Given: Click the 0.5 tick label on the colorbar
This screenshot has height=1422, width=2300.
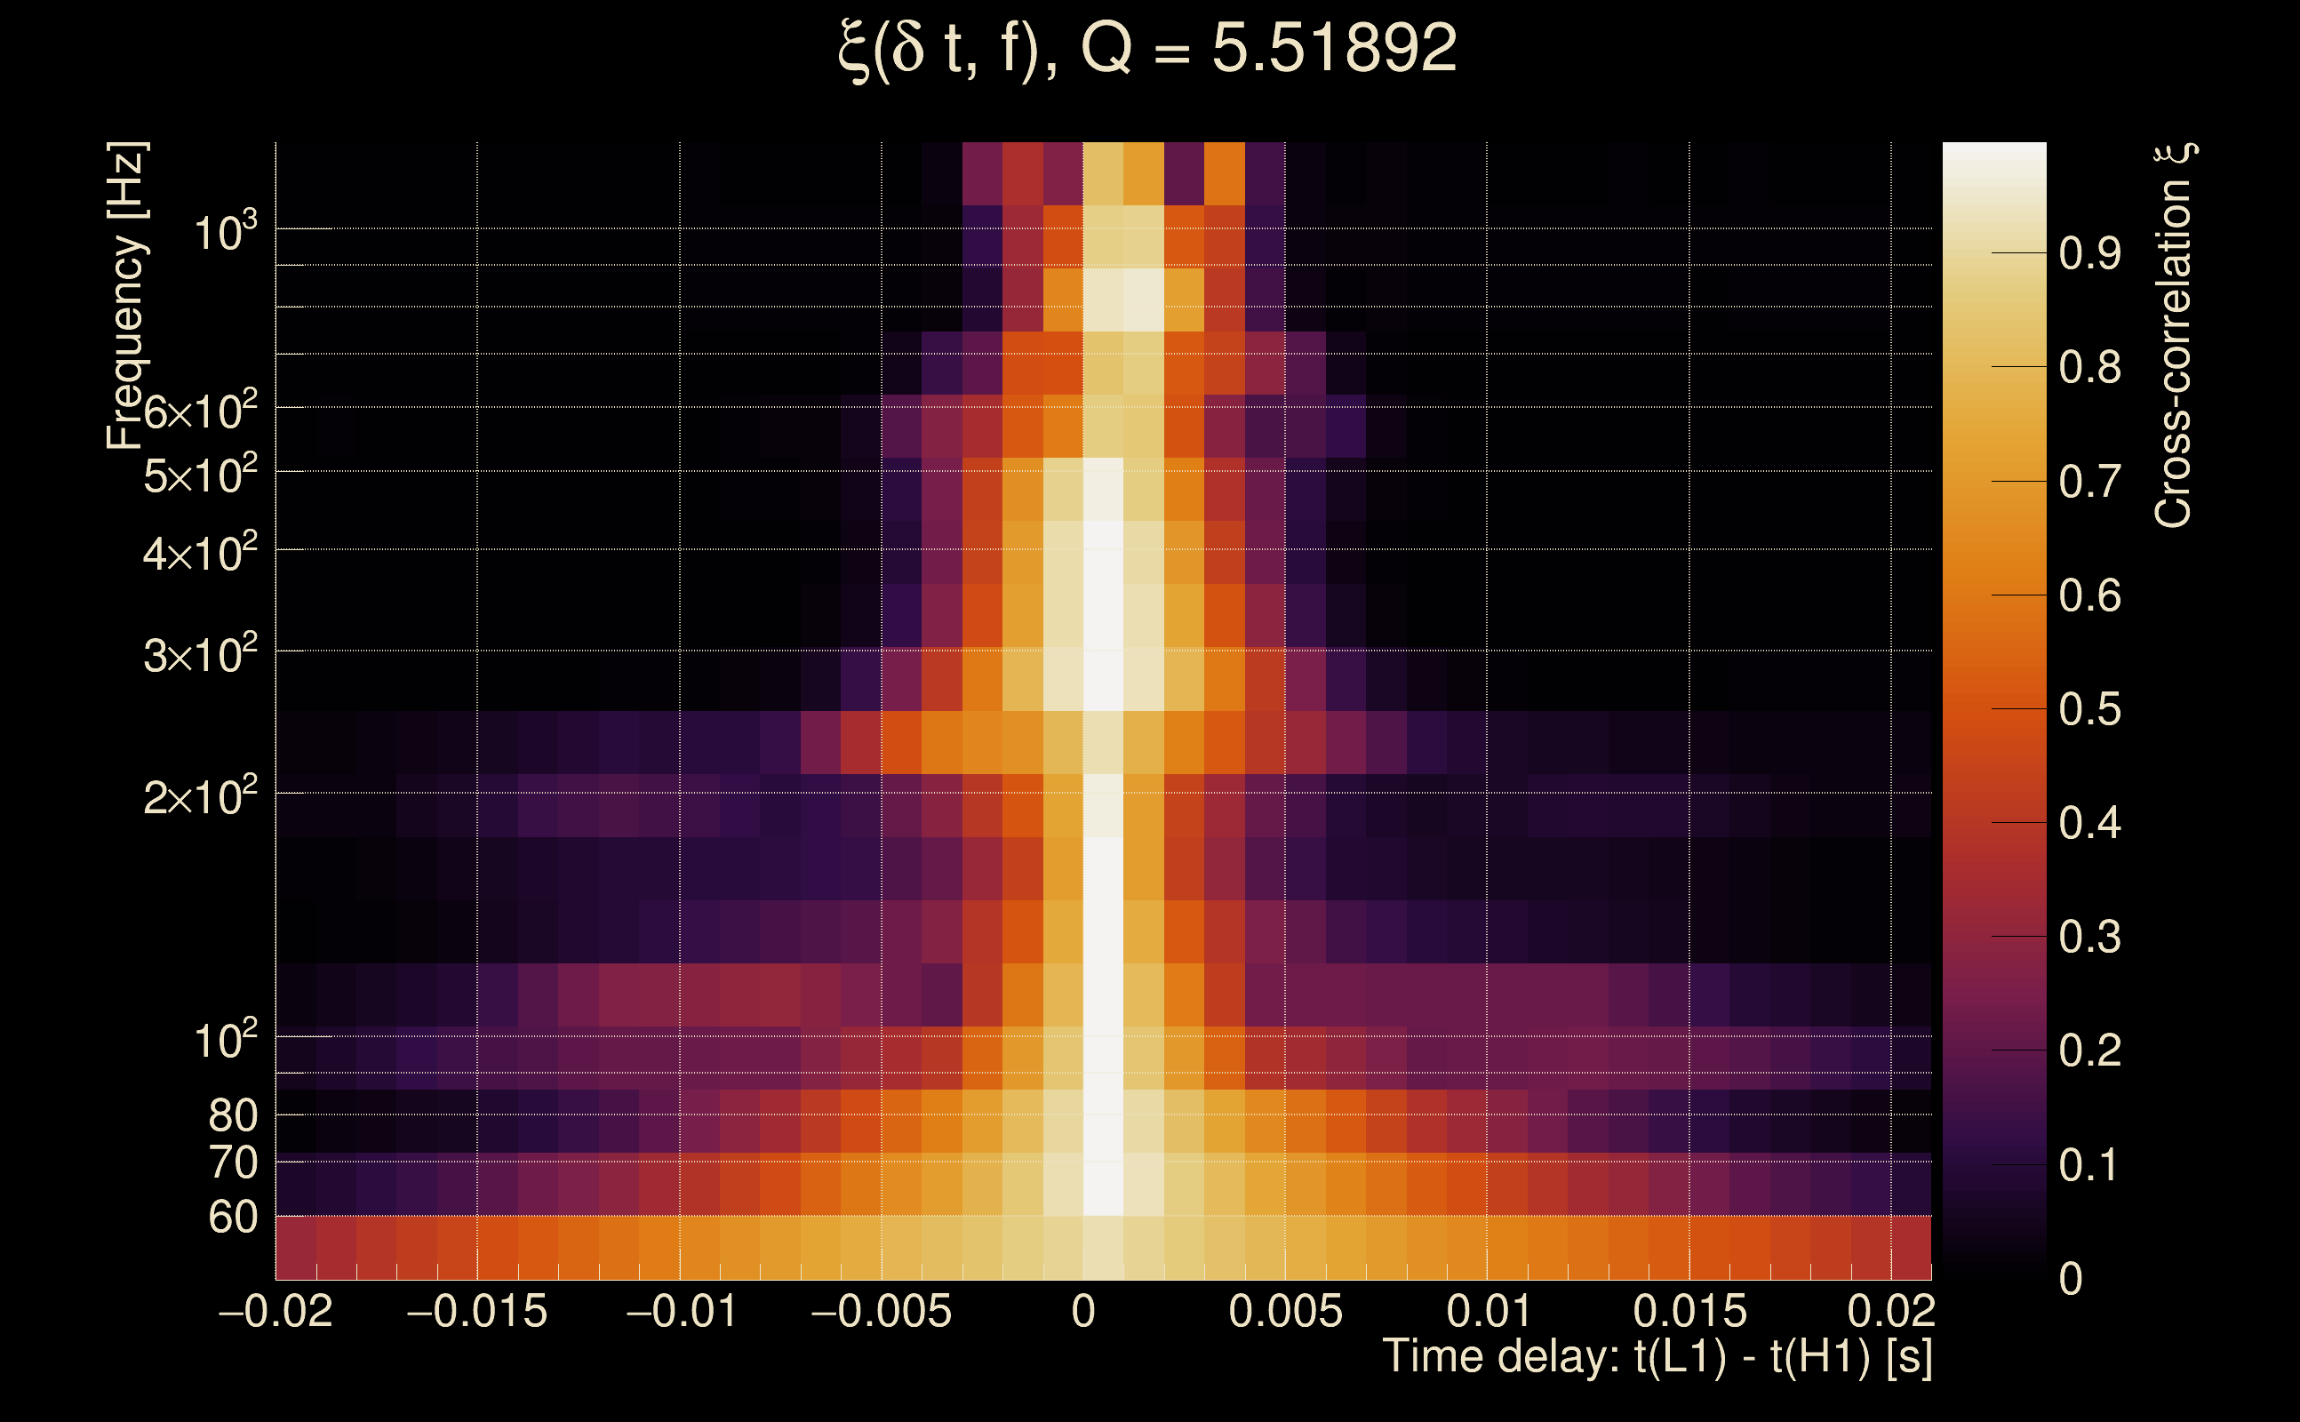Looking at the screenshot, I should pyautogui.click(x=2089, y=709).
